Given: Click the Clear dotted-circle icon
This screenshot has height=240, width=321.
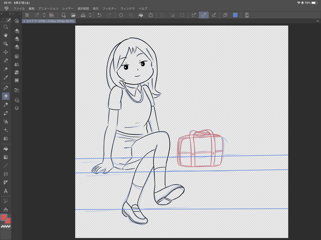Looking at the screenshot, I should 121,15.
